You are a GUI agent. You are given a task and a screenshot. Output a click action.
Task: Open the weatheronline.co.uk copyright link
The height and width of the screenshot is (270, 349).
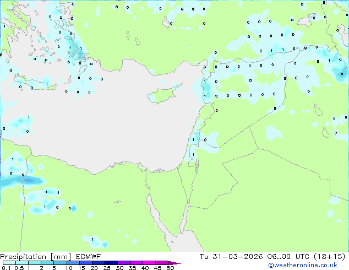point(302,265)
